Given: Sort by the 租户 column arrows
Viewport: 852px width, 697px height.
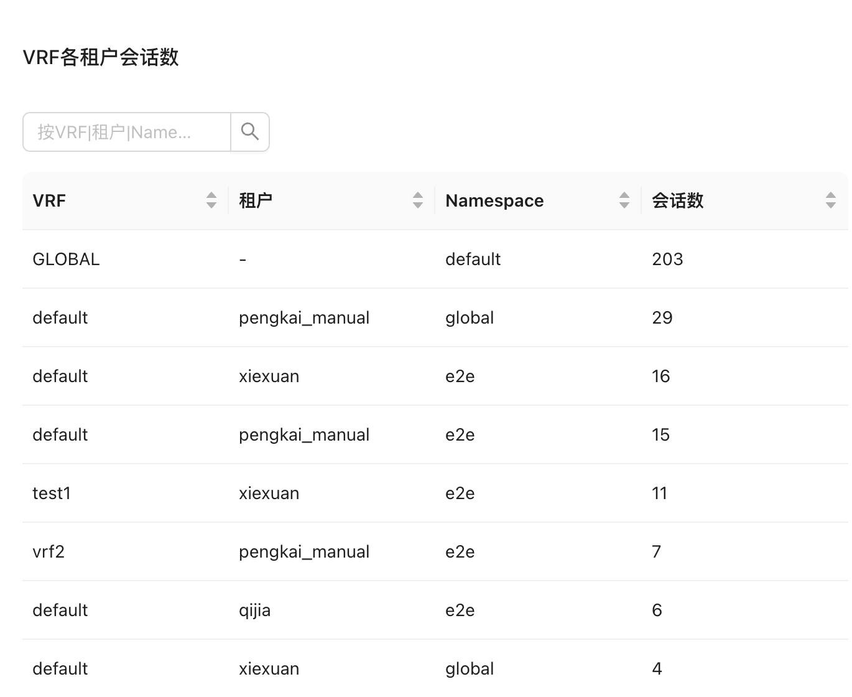Looking at the screenshot, I should click(418, 200).
